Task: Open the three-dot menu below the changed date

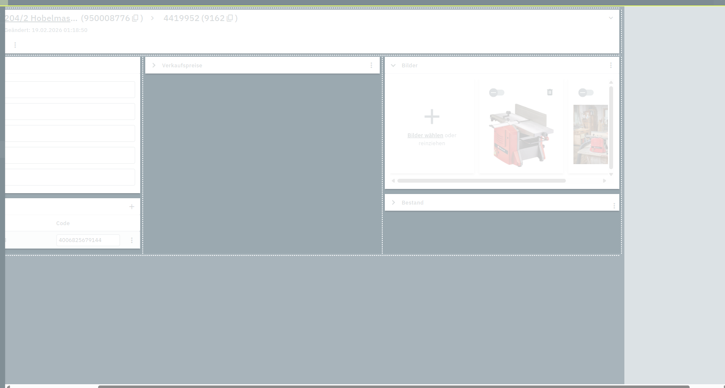Action: [x=15, y=45]
